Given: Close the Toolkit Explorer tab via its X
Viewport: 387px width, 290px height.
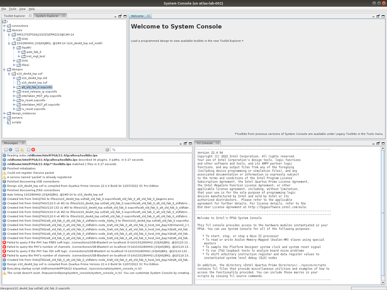Looking at the screenshot, I should [30, 15].
